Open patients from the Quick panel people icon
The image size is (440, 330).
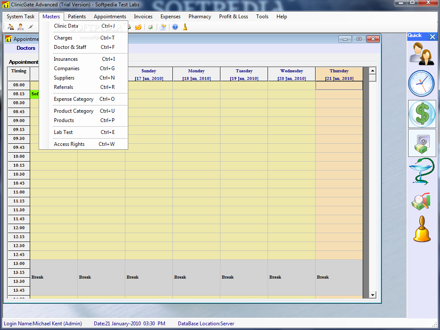tap(421, 54)
